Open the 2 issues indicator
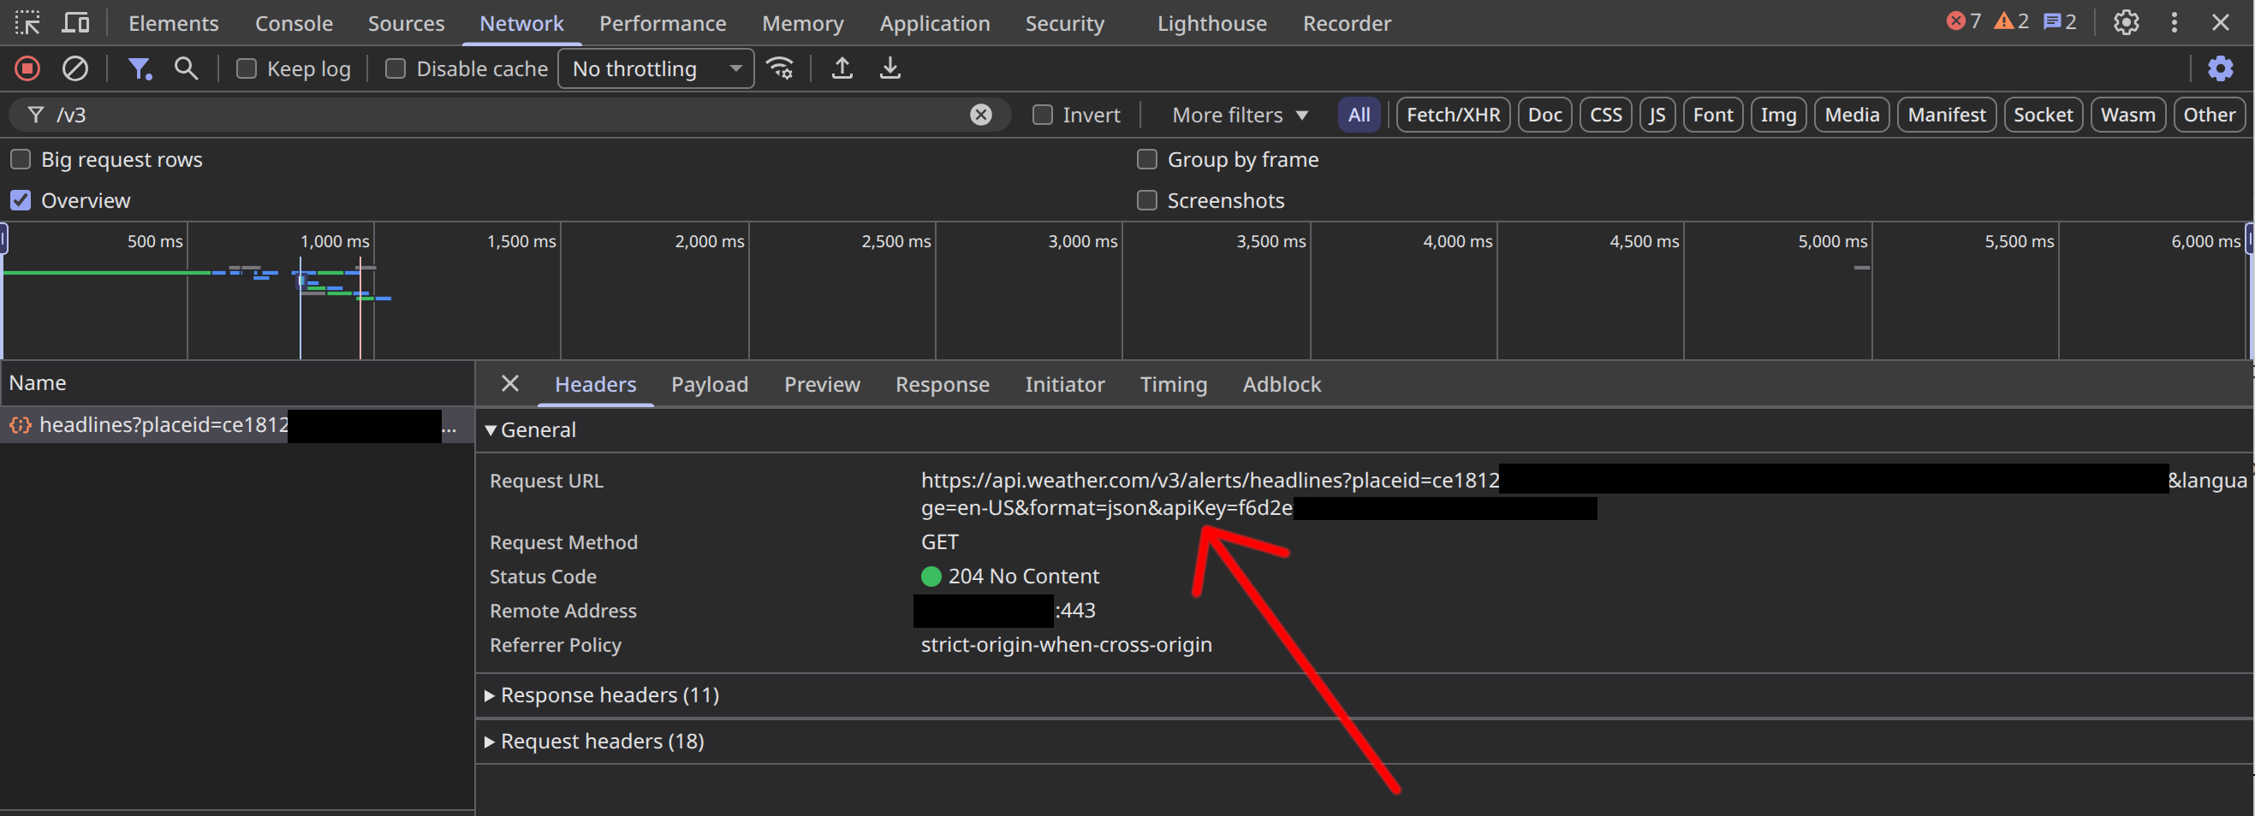 click(2060, 22)
